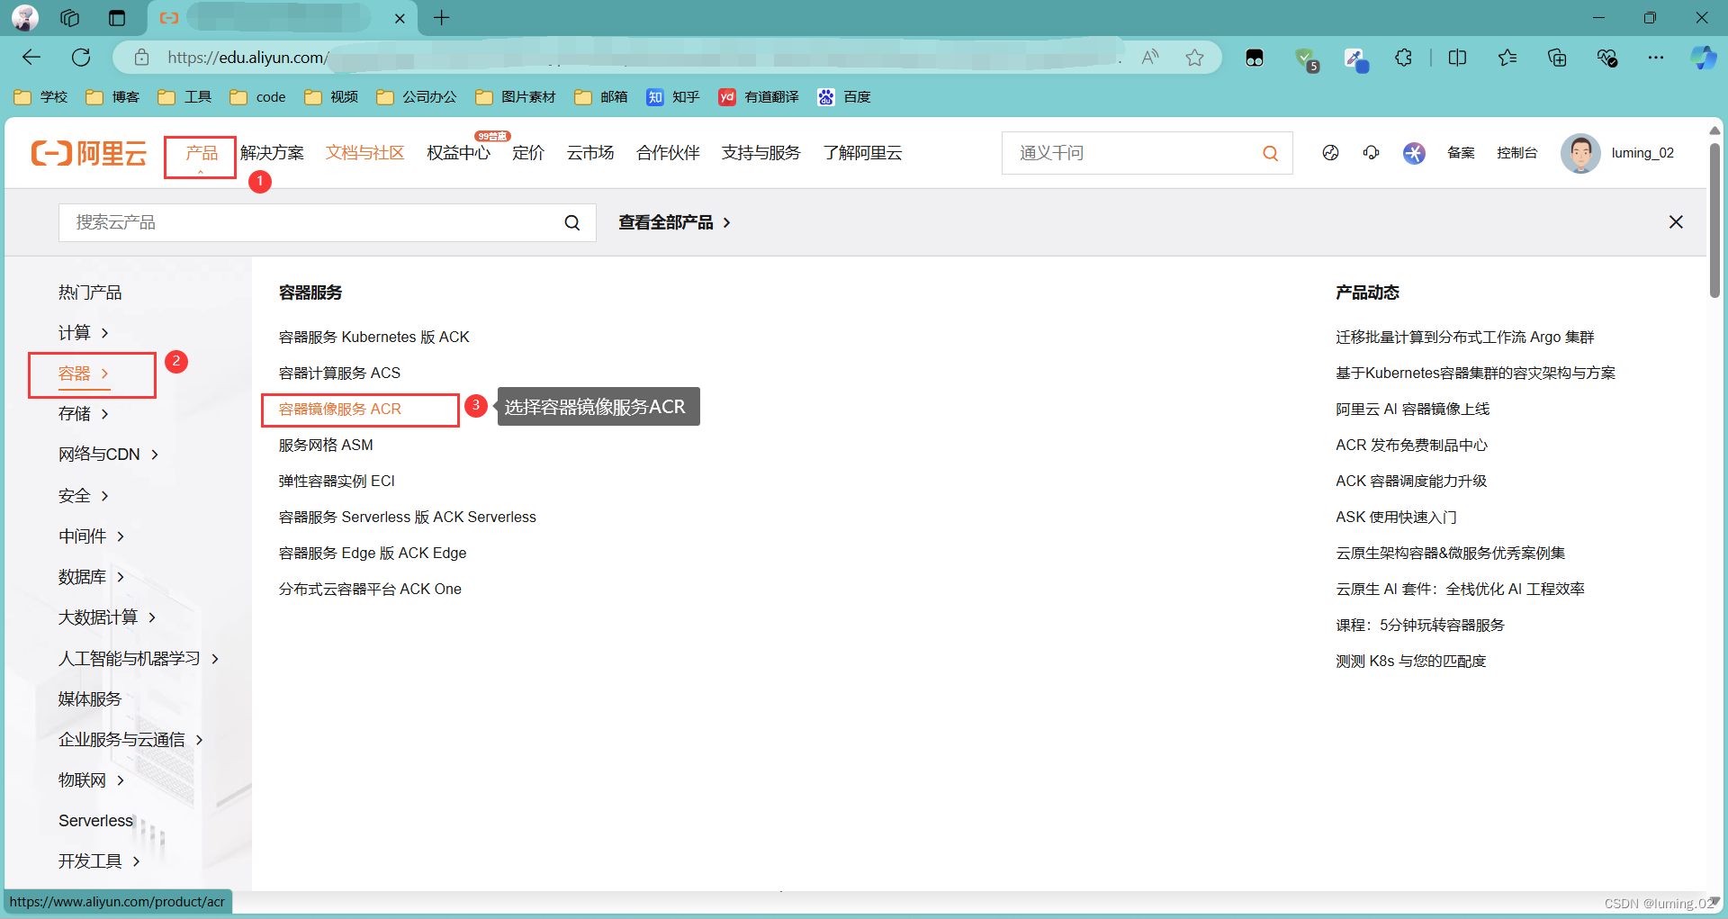
Task: Expand 数据库 category
Action: tap(92, 577)
